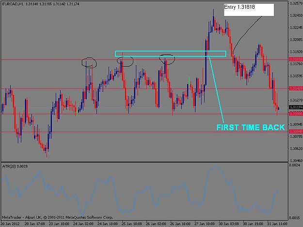Image resolution: width=303 pixels, height=227 pixels.
Task: Click the "26 Jan 02:00" time axis label
Action: coord(156,224)
